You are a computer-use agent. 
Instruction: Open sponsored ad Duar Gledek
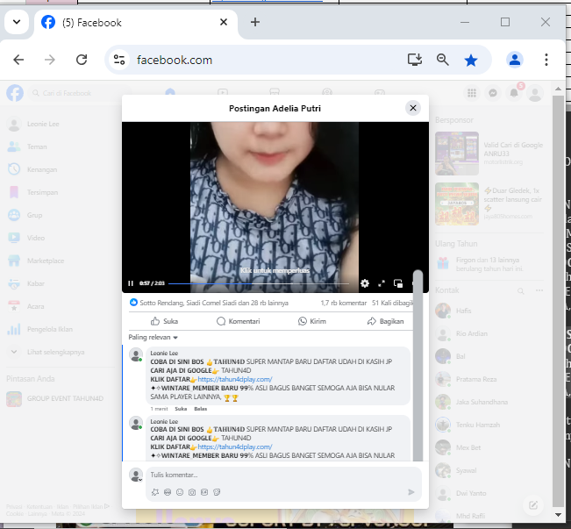pyautogui.click(x=489, y=204)
